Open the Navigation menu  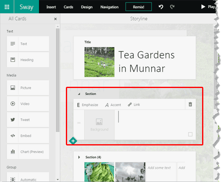(x=109, y=7)
